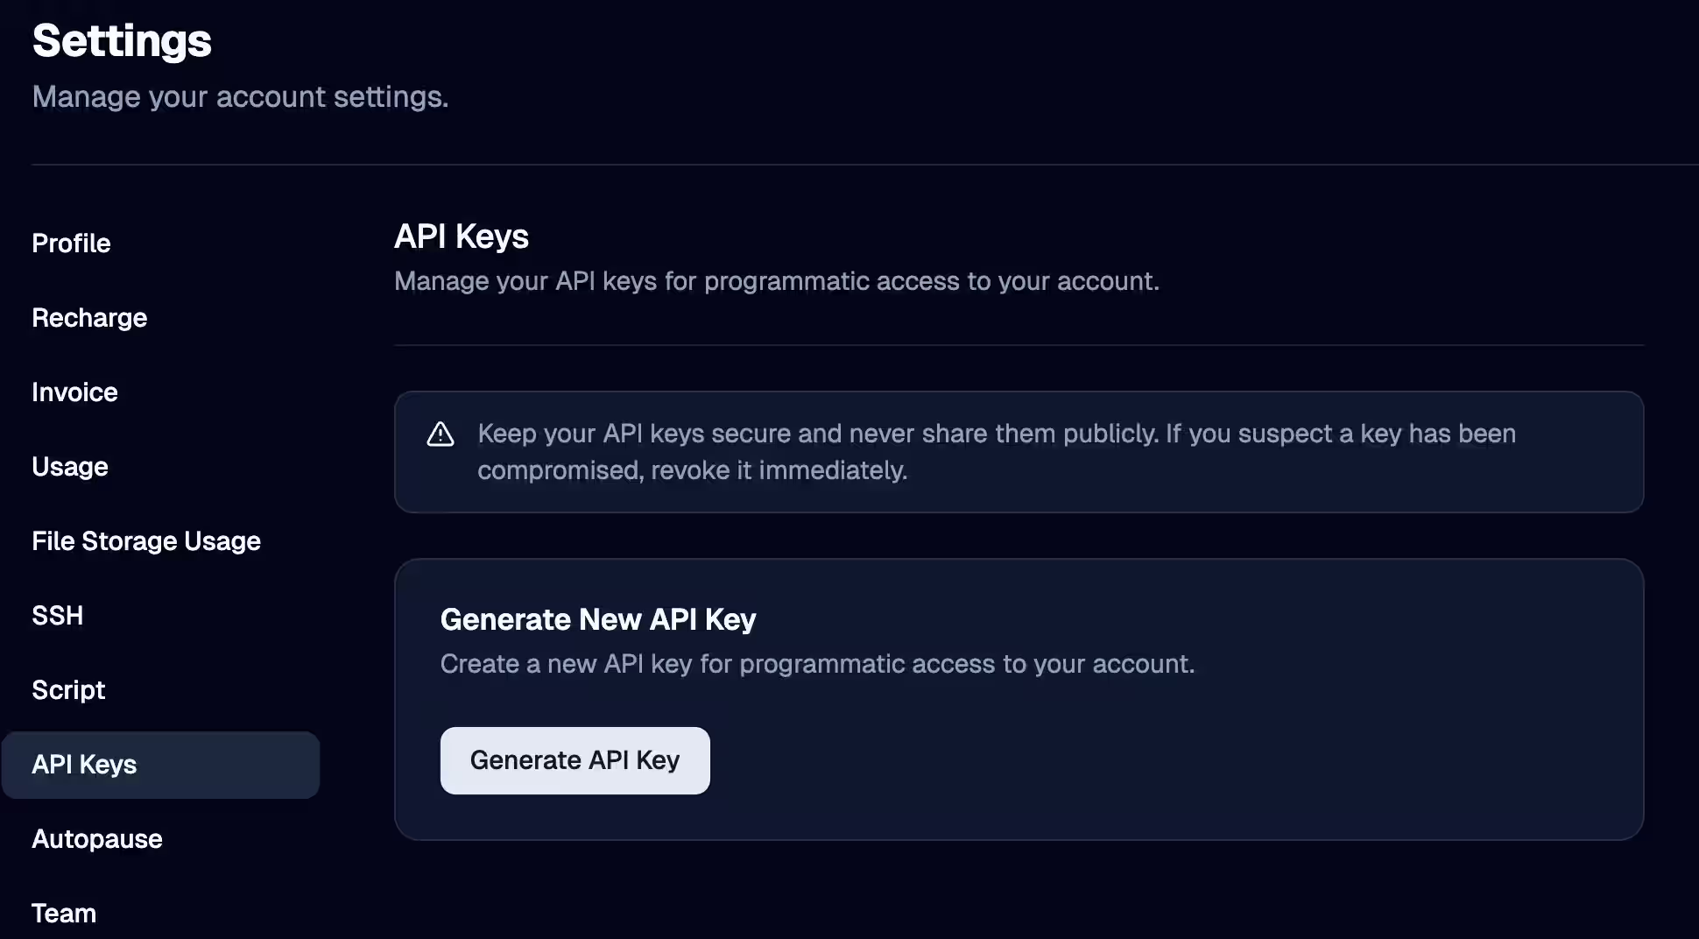
Task: Select Profile in the settings sidebar
Action: pos(71,244)
